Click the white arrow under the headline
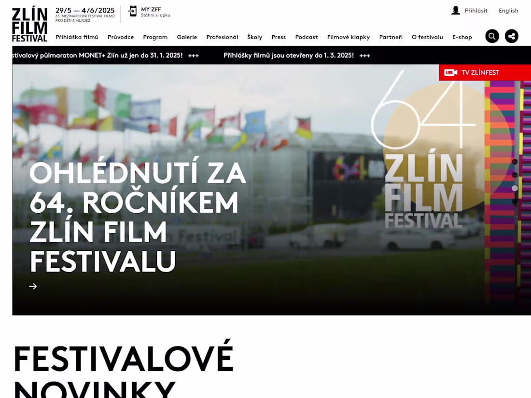 click(x=33, y=286)
